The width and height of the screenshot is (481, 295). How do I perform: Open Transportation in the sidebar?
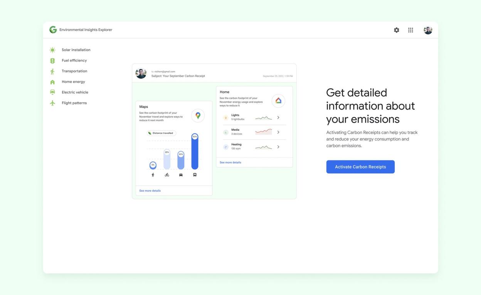pyautogui.click(x=74, y=71)
